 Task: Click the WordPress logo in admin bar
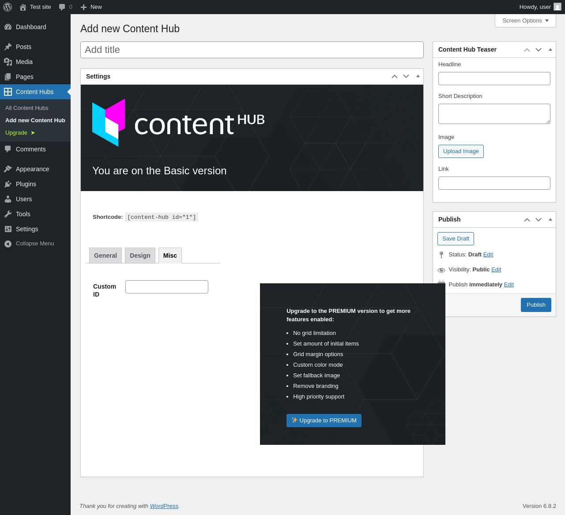pos(8,7)
